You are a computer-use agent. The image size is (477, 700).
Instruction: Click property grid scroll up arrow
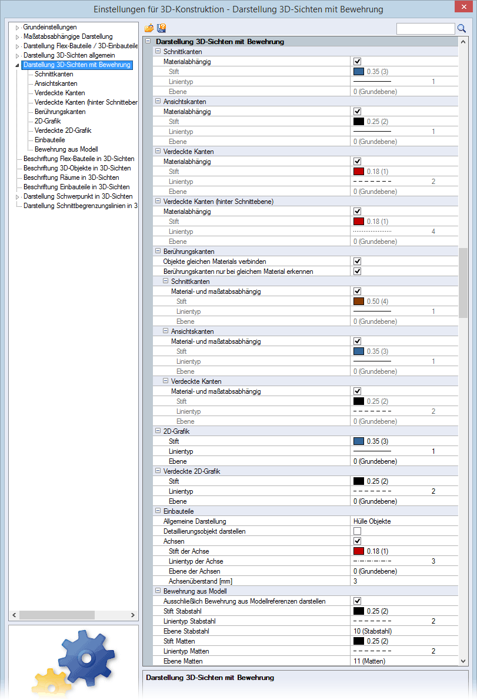463,42
